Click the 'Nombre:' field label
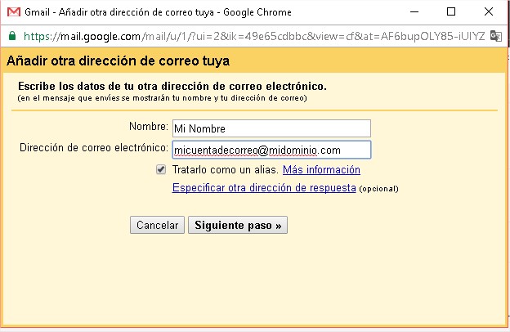The image size is (510, 332). coord(148,128)
